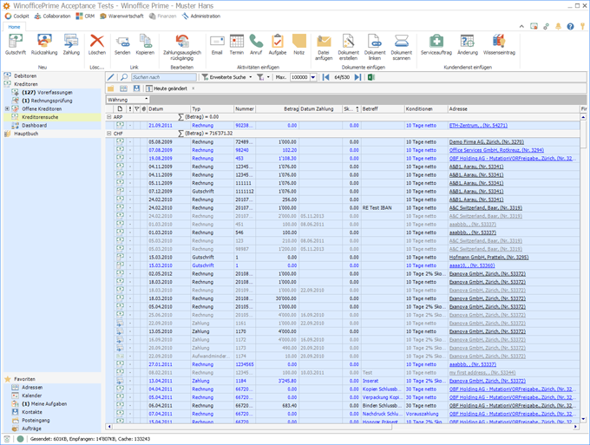Open the Währung grouping dropdown
Screen dimensions: 590x445
click(x=147, y=99)
